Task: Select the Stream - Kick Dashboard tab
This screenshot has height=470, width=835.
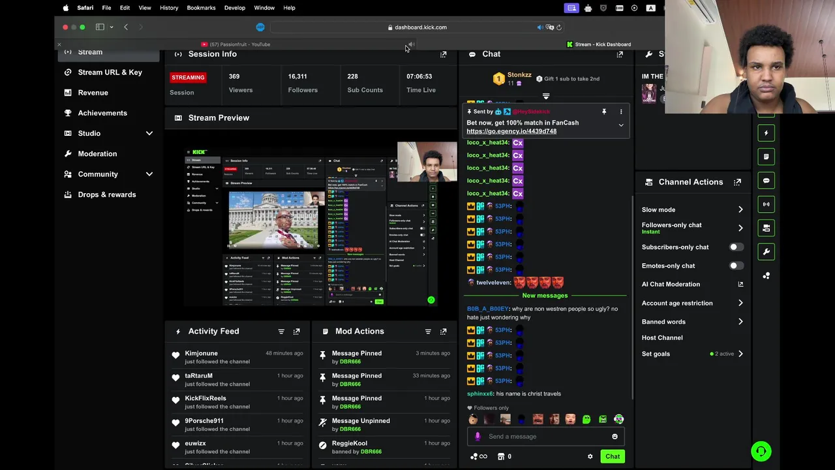Action: 598,44
